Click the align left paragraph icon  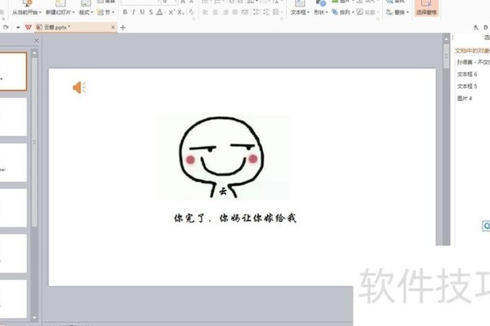[205, 12]
